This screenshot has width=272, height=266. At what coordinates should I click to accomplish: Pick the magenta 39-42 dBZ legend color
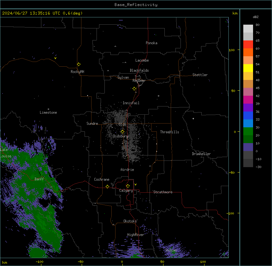(x=248, y=100)
